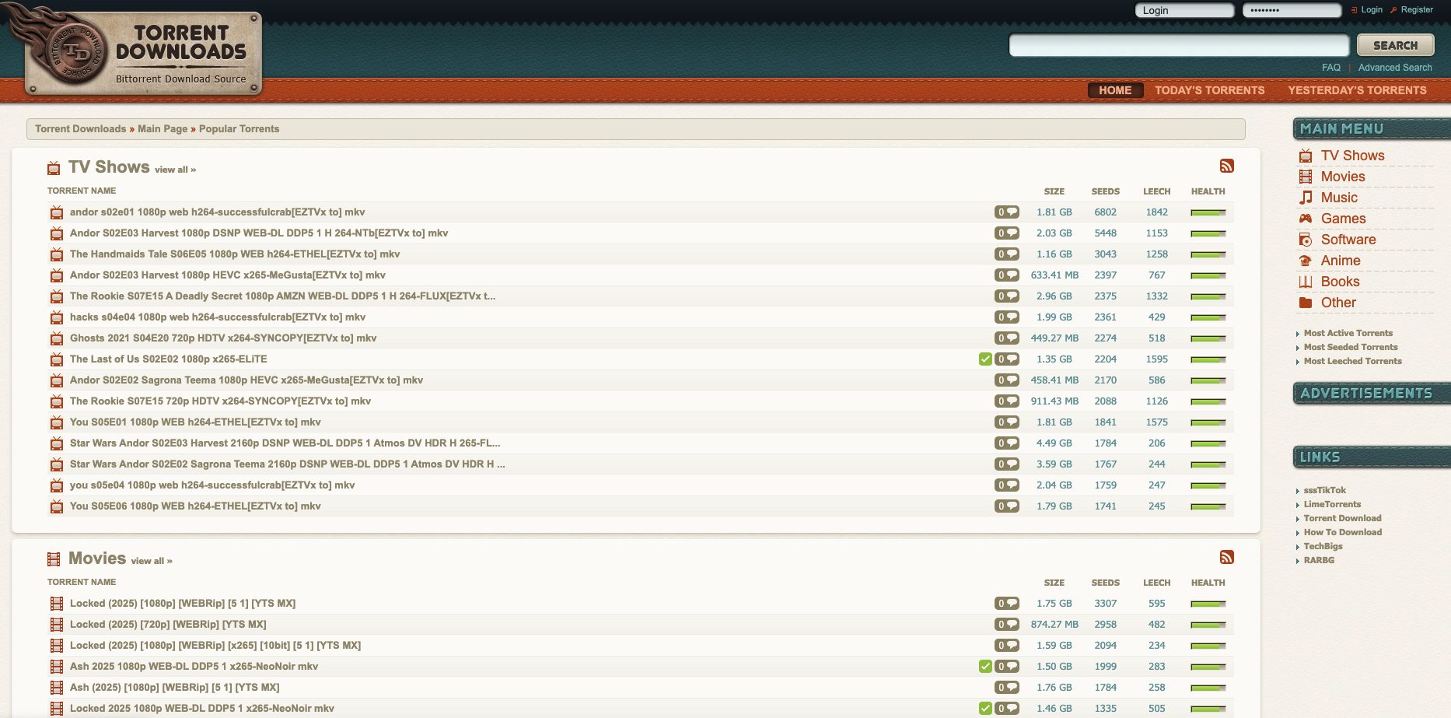Click inside the search input field

(x=1179, y=45)
